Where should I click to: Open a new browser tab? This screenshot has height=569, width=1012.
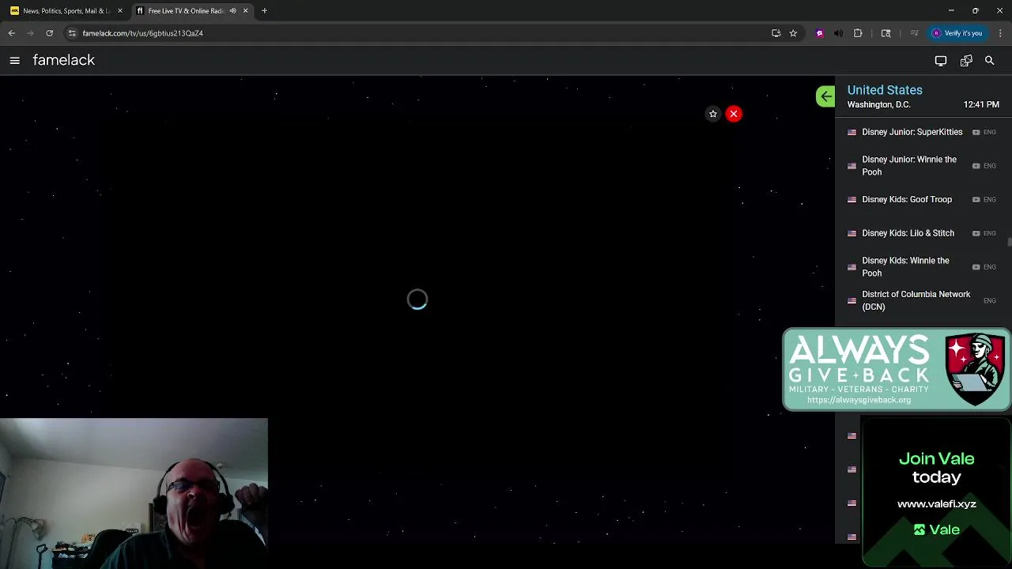click(x=264, y=11)
